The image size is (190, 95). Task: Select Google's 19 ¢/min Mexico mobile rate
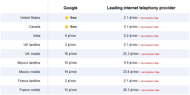tap(71, 72)
